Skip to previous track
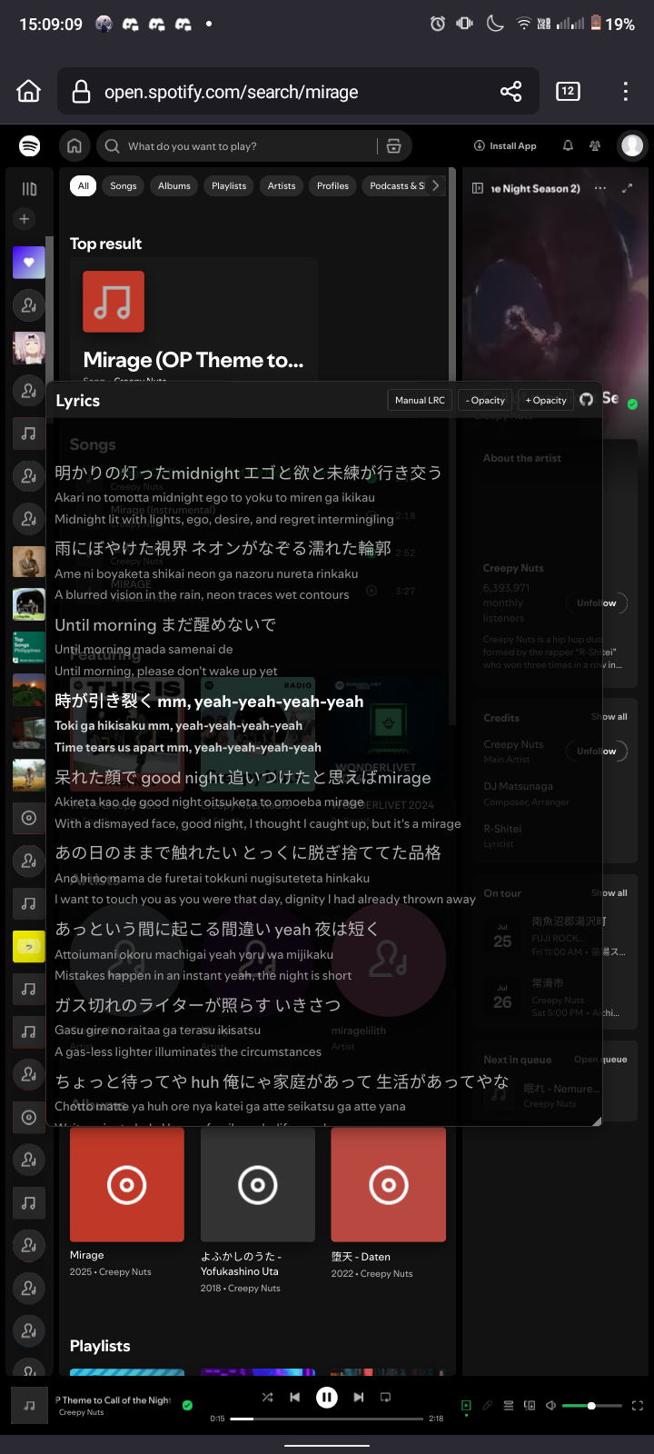Screen dimensions: 654x1454 point(294,1398)
